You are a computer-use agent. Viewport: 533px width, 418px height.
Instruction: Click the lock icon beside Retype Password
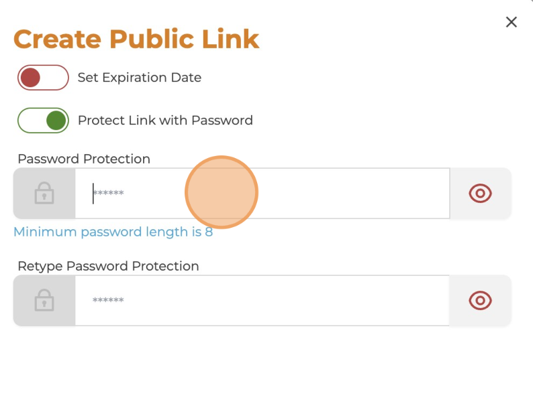[44, 300]
